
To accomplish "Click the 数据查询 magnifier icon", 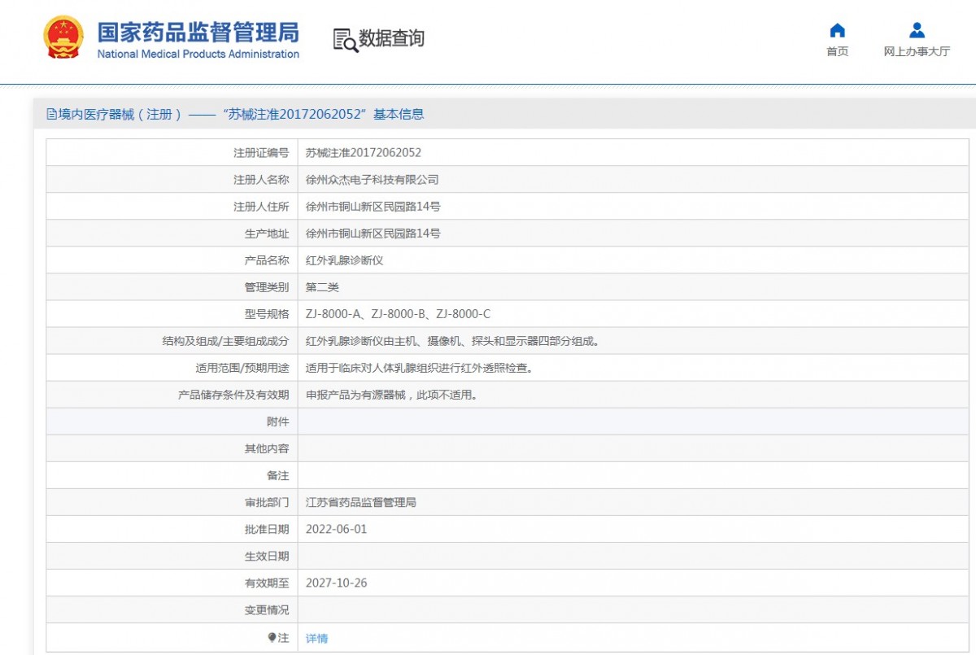I will [x=345, y=40].
